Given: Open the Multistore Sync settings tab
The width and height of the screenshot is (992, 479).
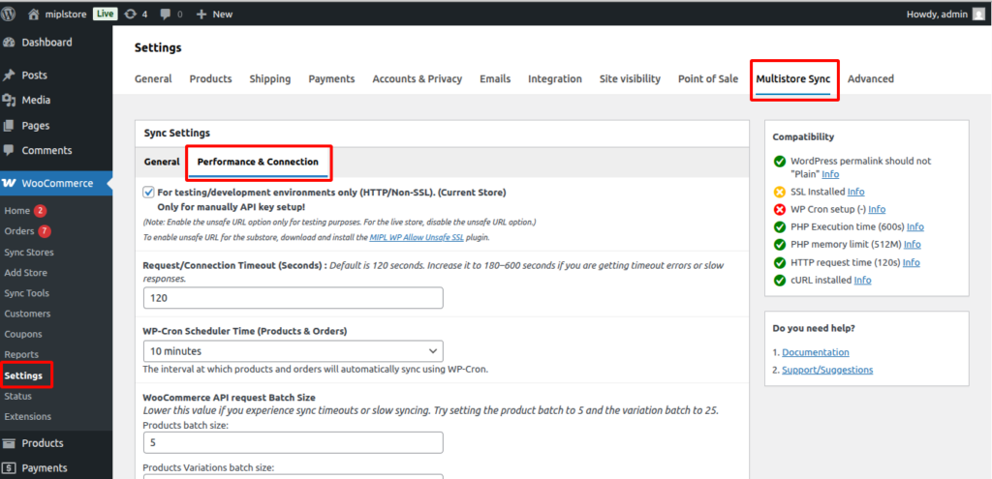Looking at the screenshot, I should coord(793,79).
